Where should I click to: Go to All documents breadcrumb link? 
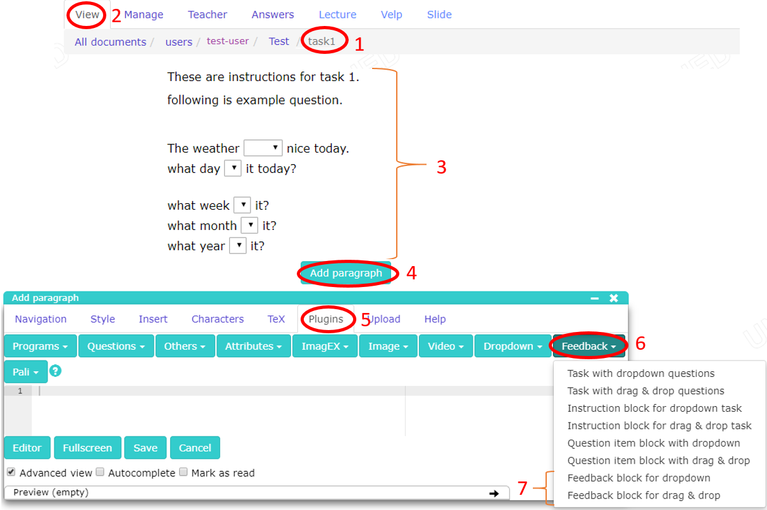pyautogui.click(x=110, y=42)
